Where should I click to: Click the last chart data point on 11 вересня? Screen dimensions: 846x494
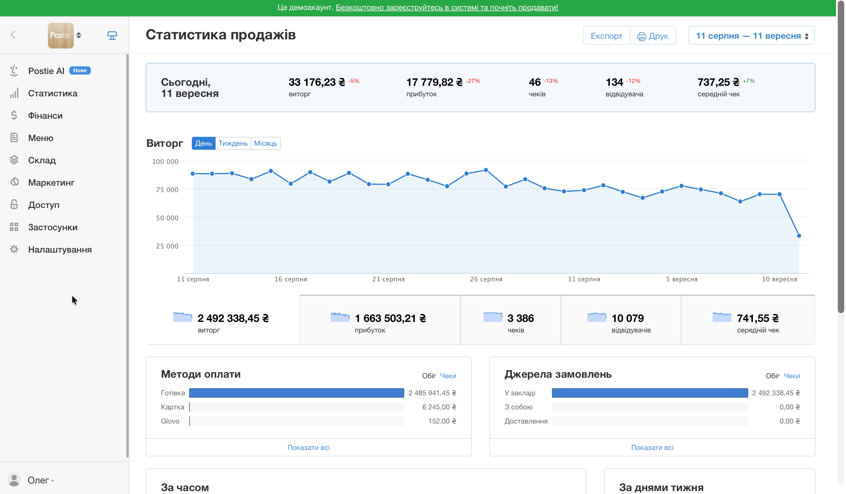pos(799,236)
